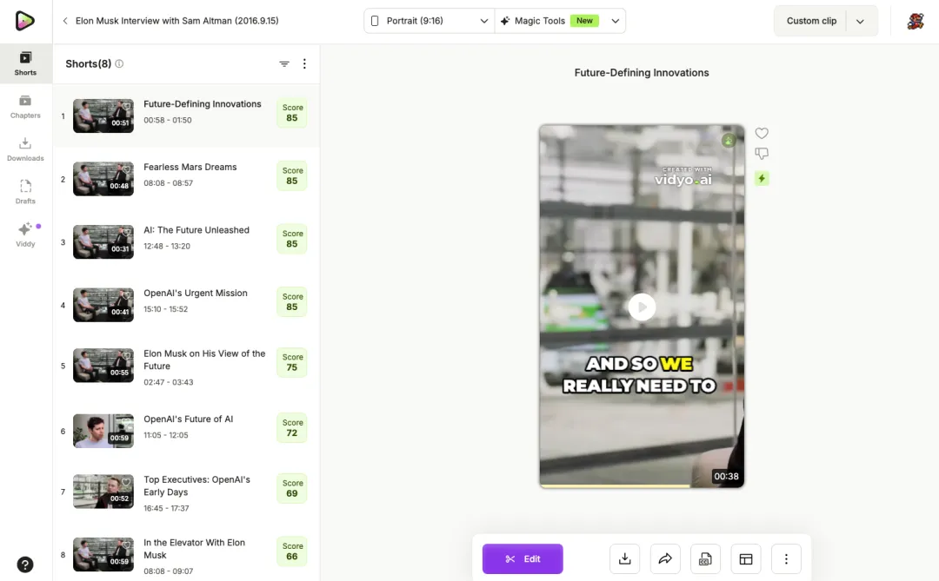The width and height of the screenshot is (939, 581).
Task: Click Score 75 badge
Action: tap(291, 362)
